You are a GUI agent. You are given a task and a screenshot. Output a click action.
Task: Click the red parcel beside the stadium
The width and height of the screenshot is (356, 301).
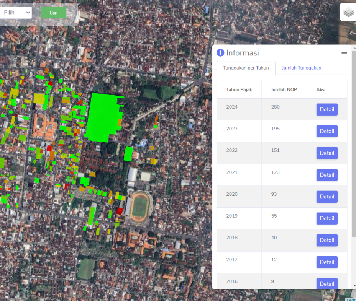tap(120, 211)
